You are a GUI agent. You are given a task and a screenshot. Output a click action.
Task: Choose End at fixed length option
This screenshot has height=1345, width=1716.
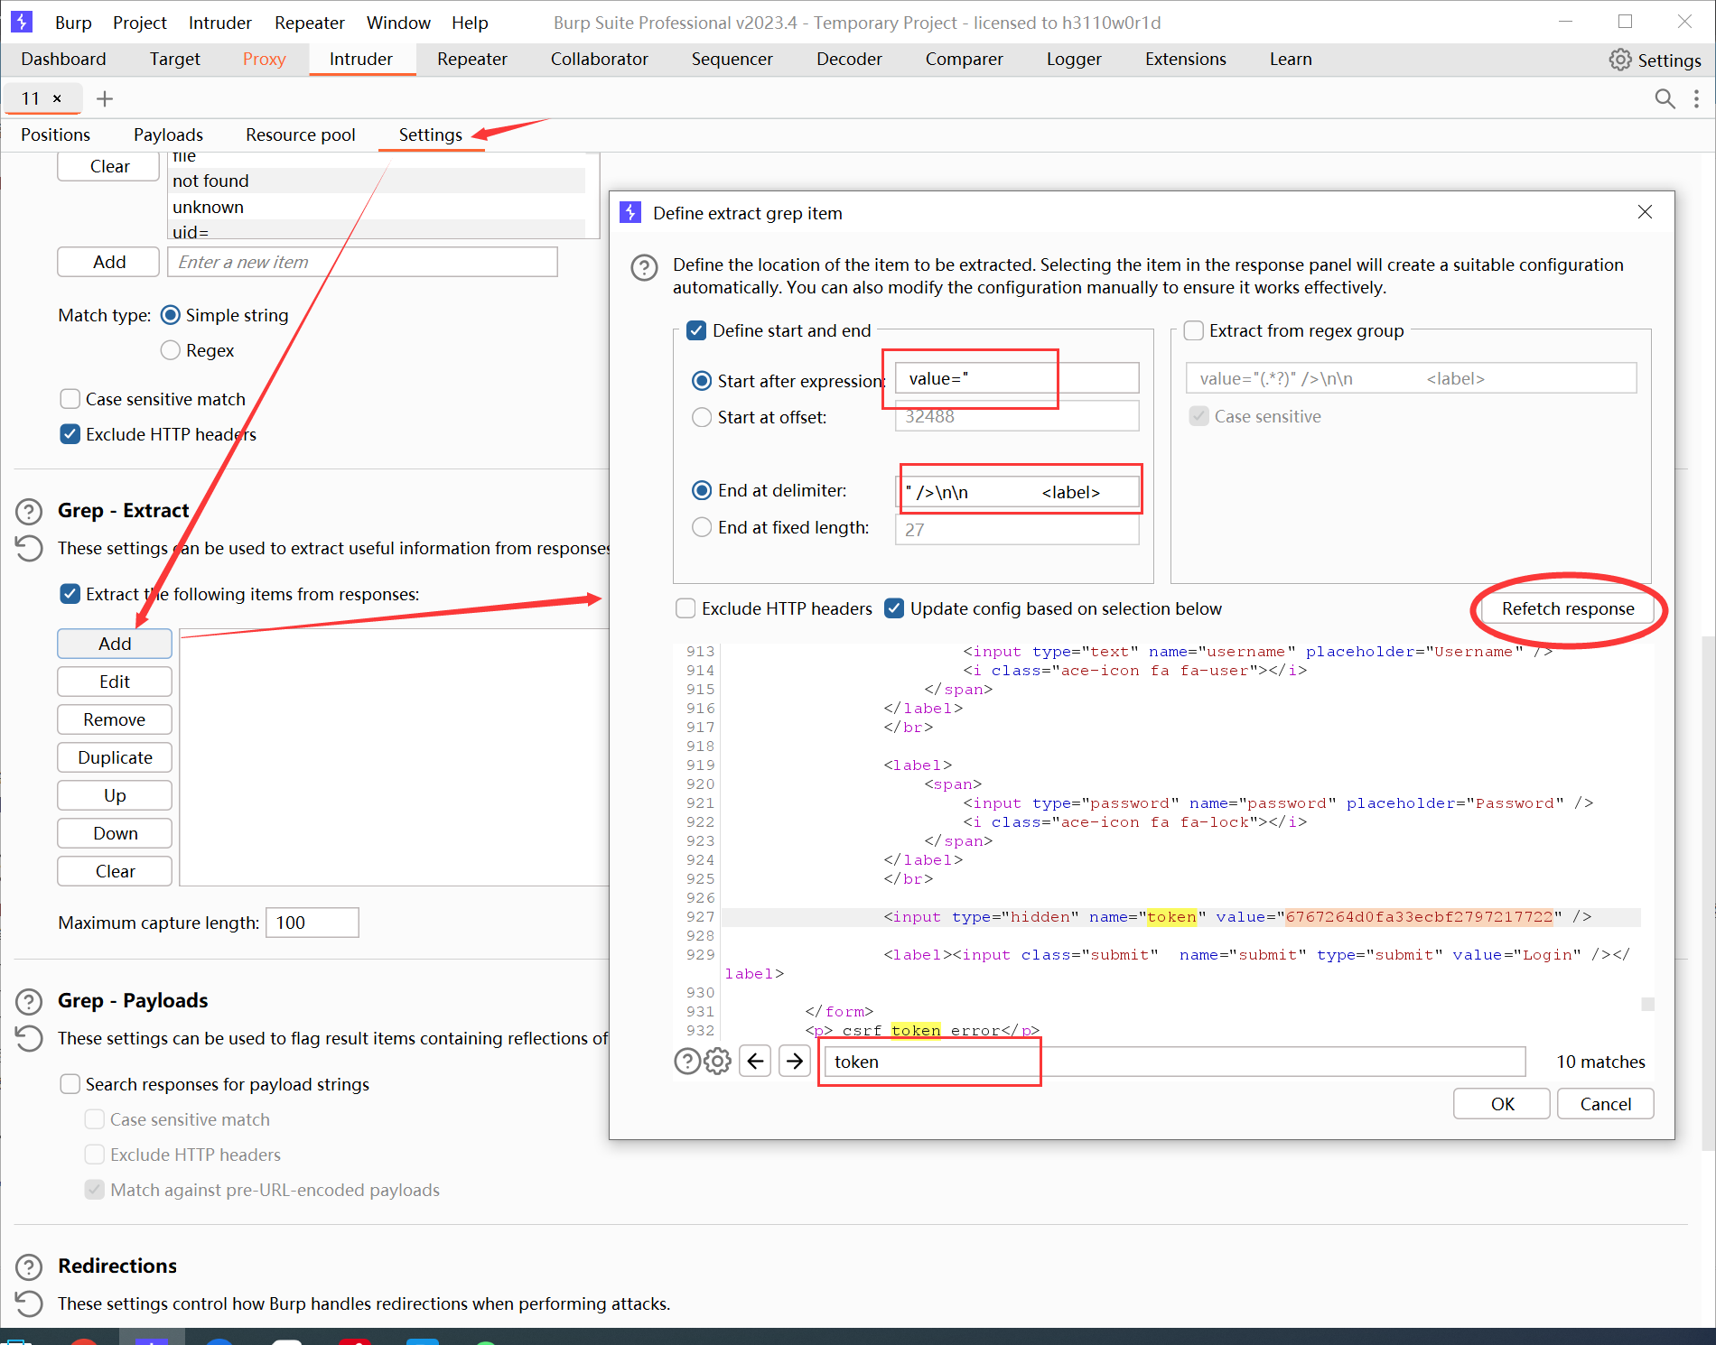tap(702, 527)
